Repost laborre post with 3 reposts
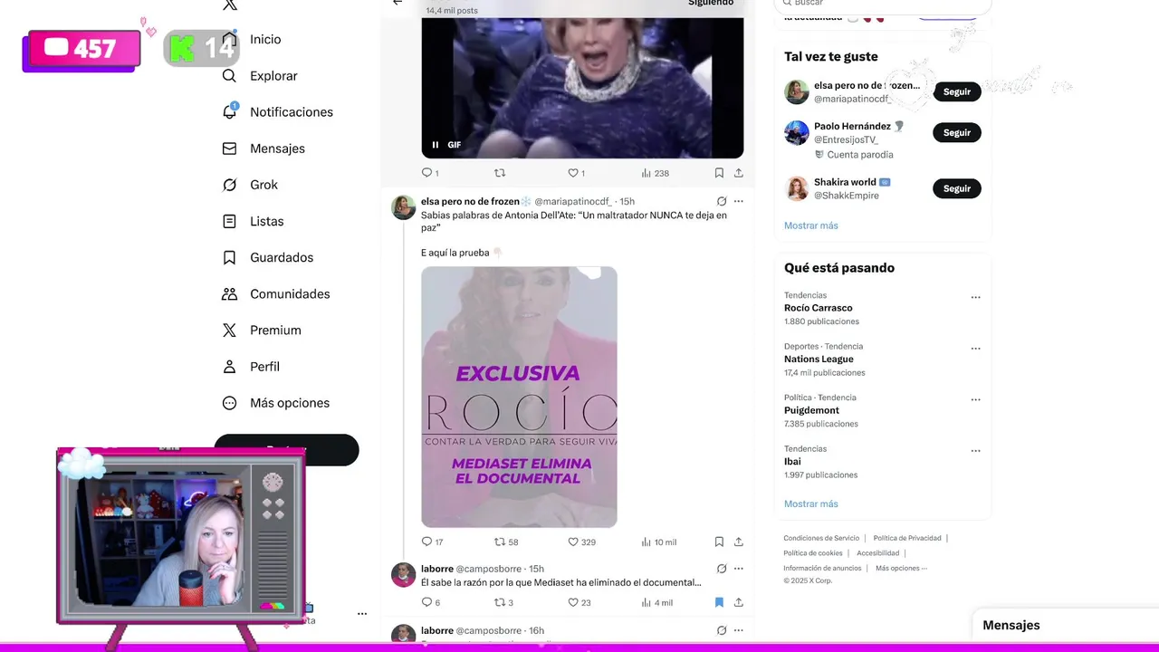 tap(503, 603)
